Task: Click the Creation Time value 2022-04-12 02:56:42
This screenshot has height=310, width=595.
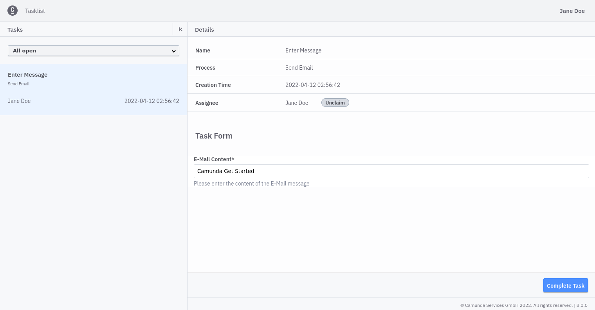Action: [313, 85]
